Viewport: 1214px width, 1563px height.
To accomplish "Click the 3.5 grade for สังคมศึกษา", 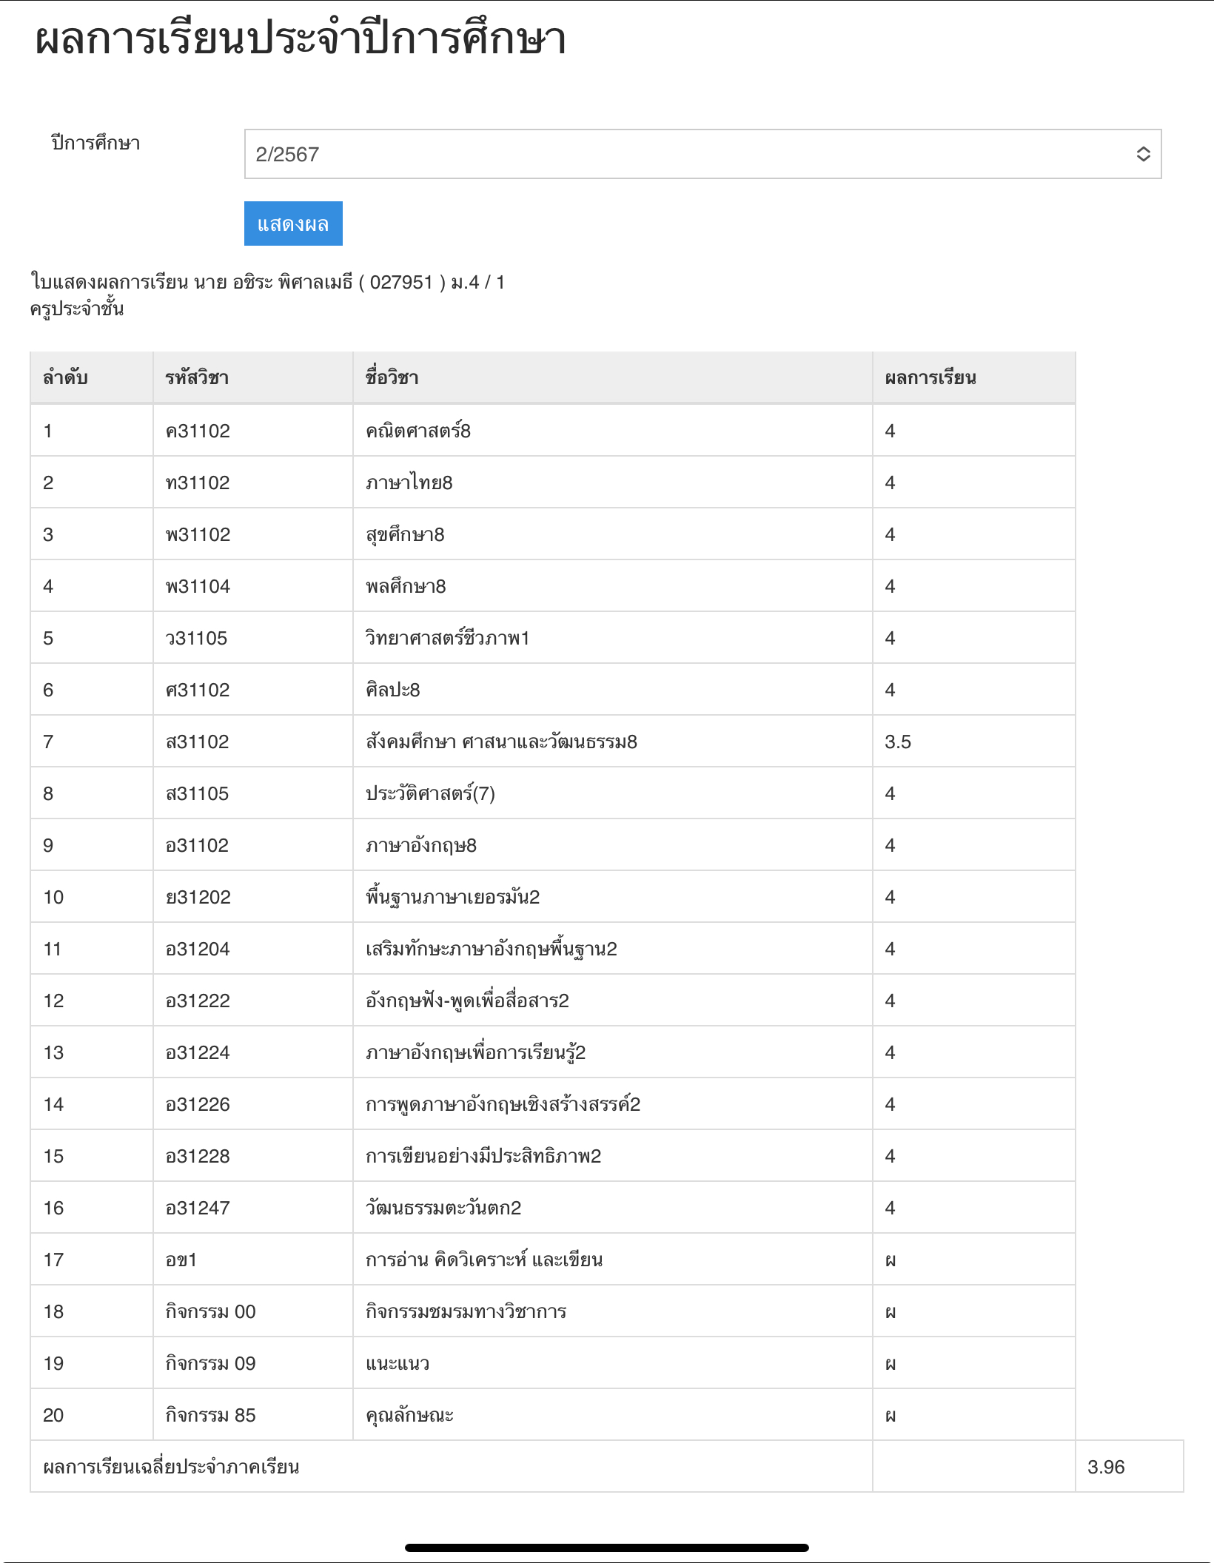I will [898, 742].
